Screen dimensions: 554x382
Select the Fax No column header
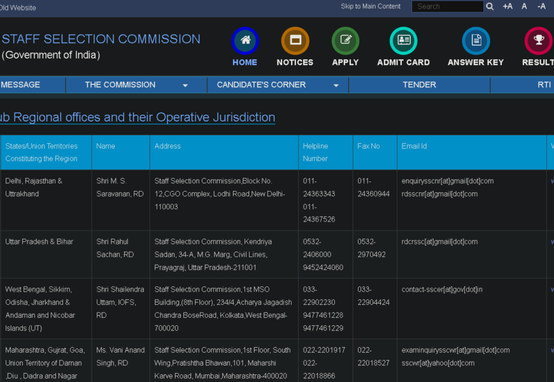[x=375, y=152]
